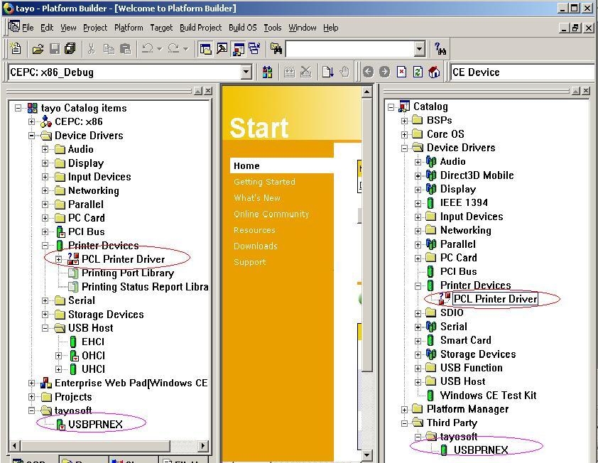Click the Getting Started link

click(264, 182)
